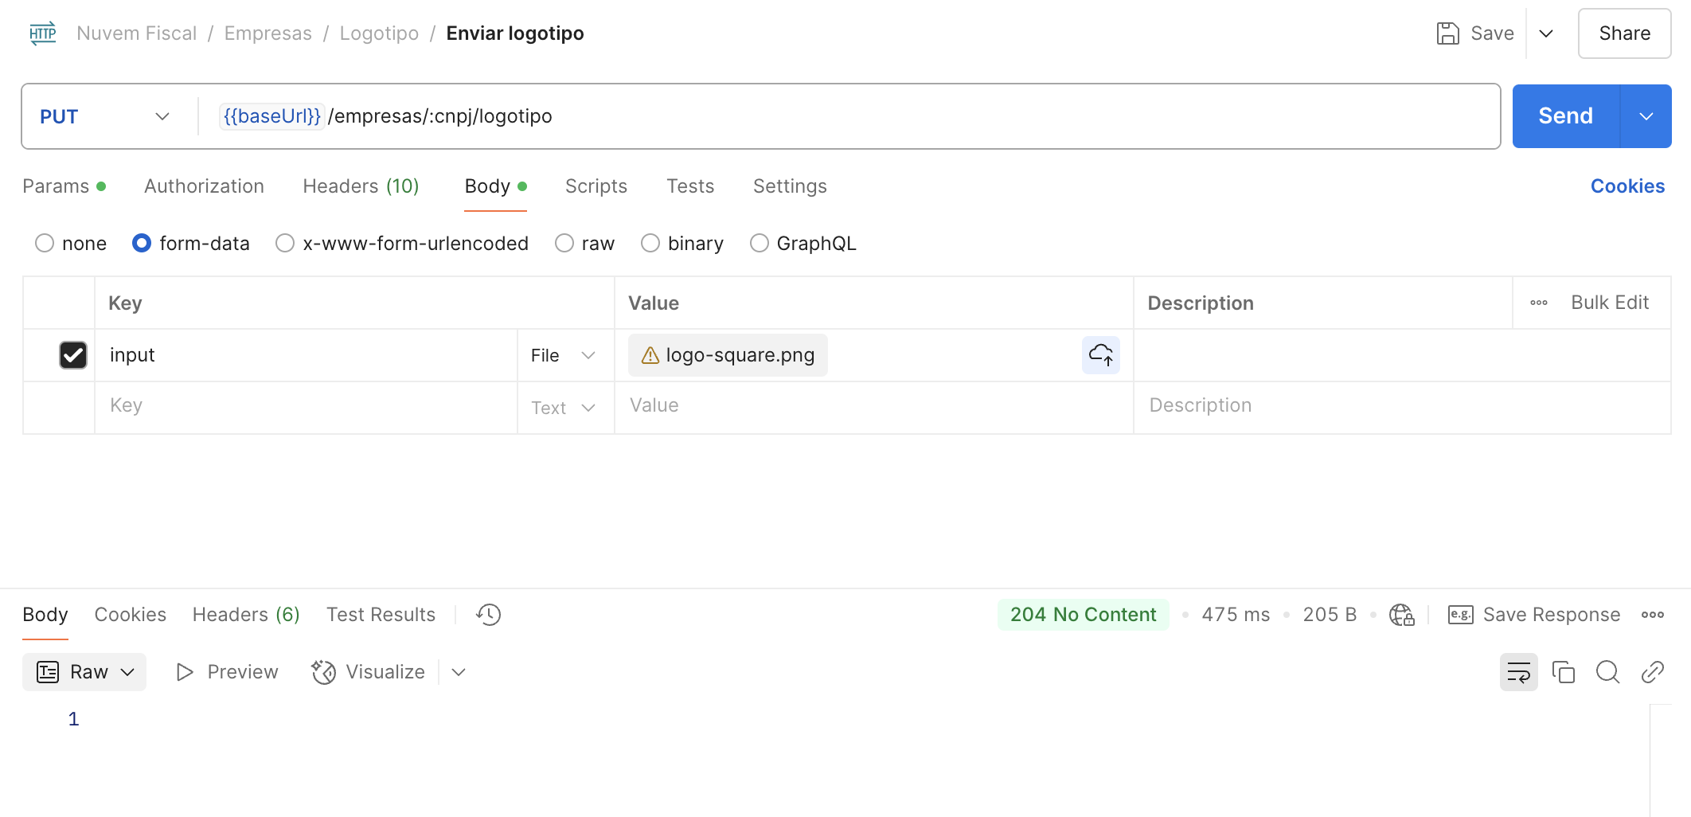Switch to the Tests tab
Image resolution: width=1691 pixels, height=817 pixels.
(690, 186)
